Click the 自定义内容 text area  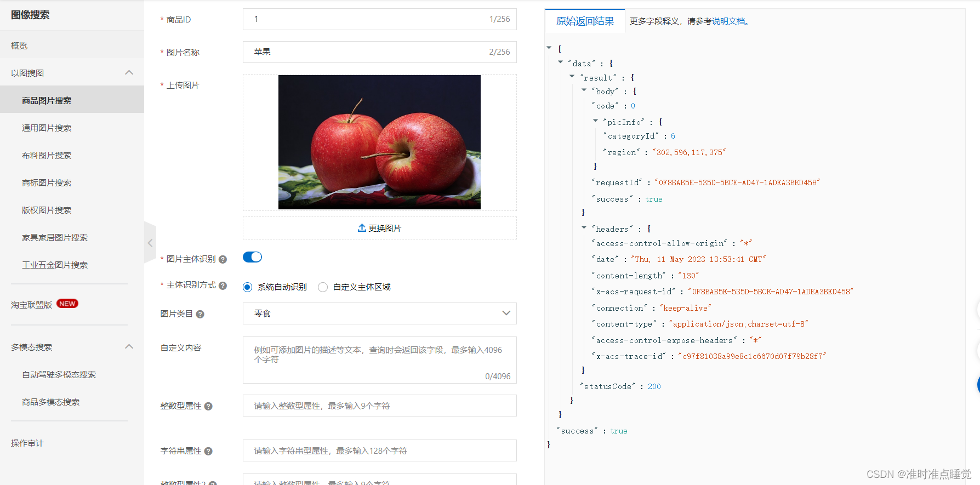tap(379, 360)
